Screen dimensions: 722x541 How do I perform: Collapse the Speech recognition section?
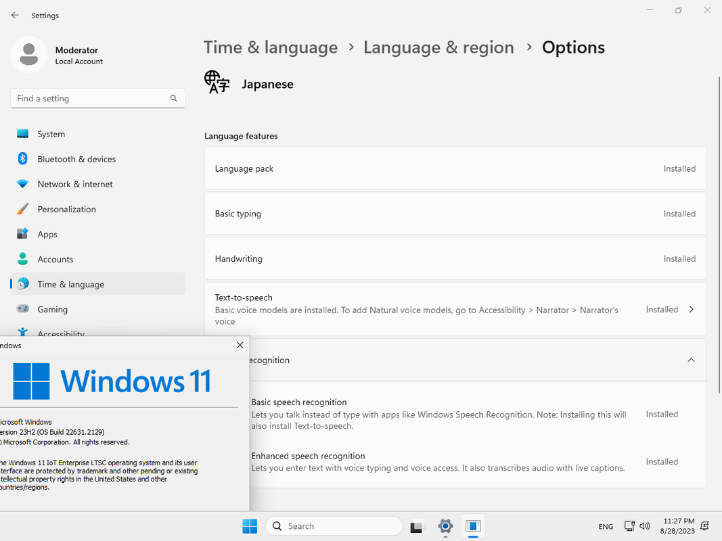pos(691,360)
